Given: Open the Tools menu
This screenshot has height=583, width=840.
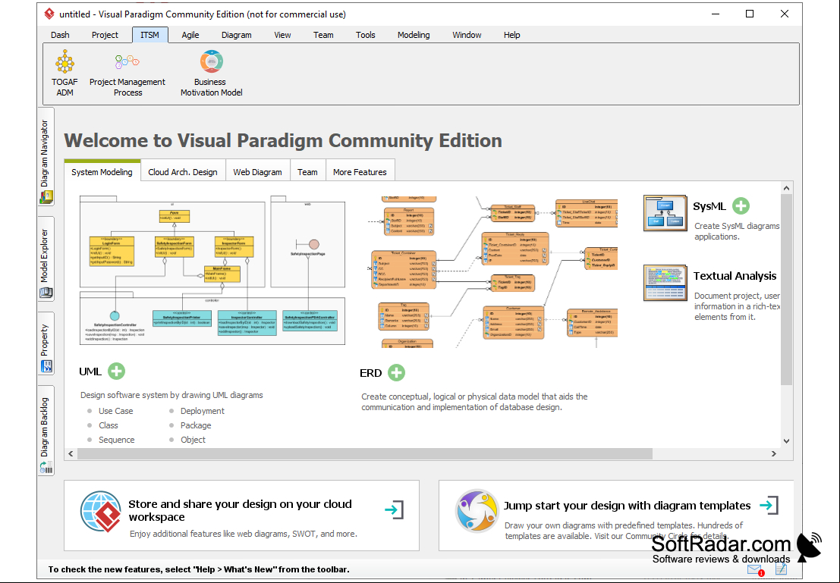Looking at the screenshot, I should point(365,35).
